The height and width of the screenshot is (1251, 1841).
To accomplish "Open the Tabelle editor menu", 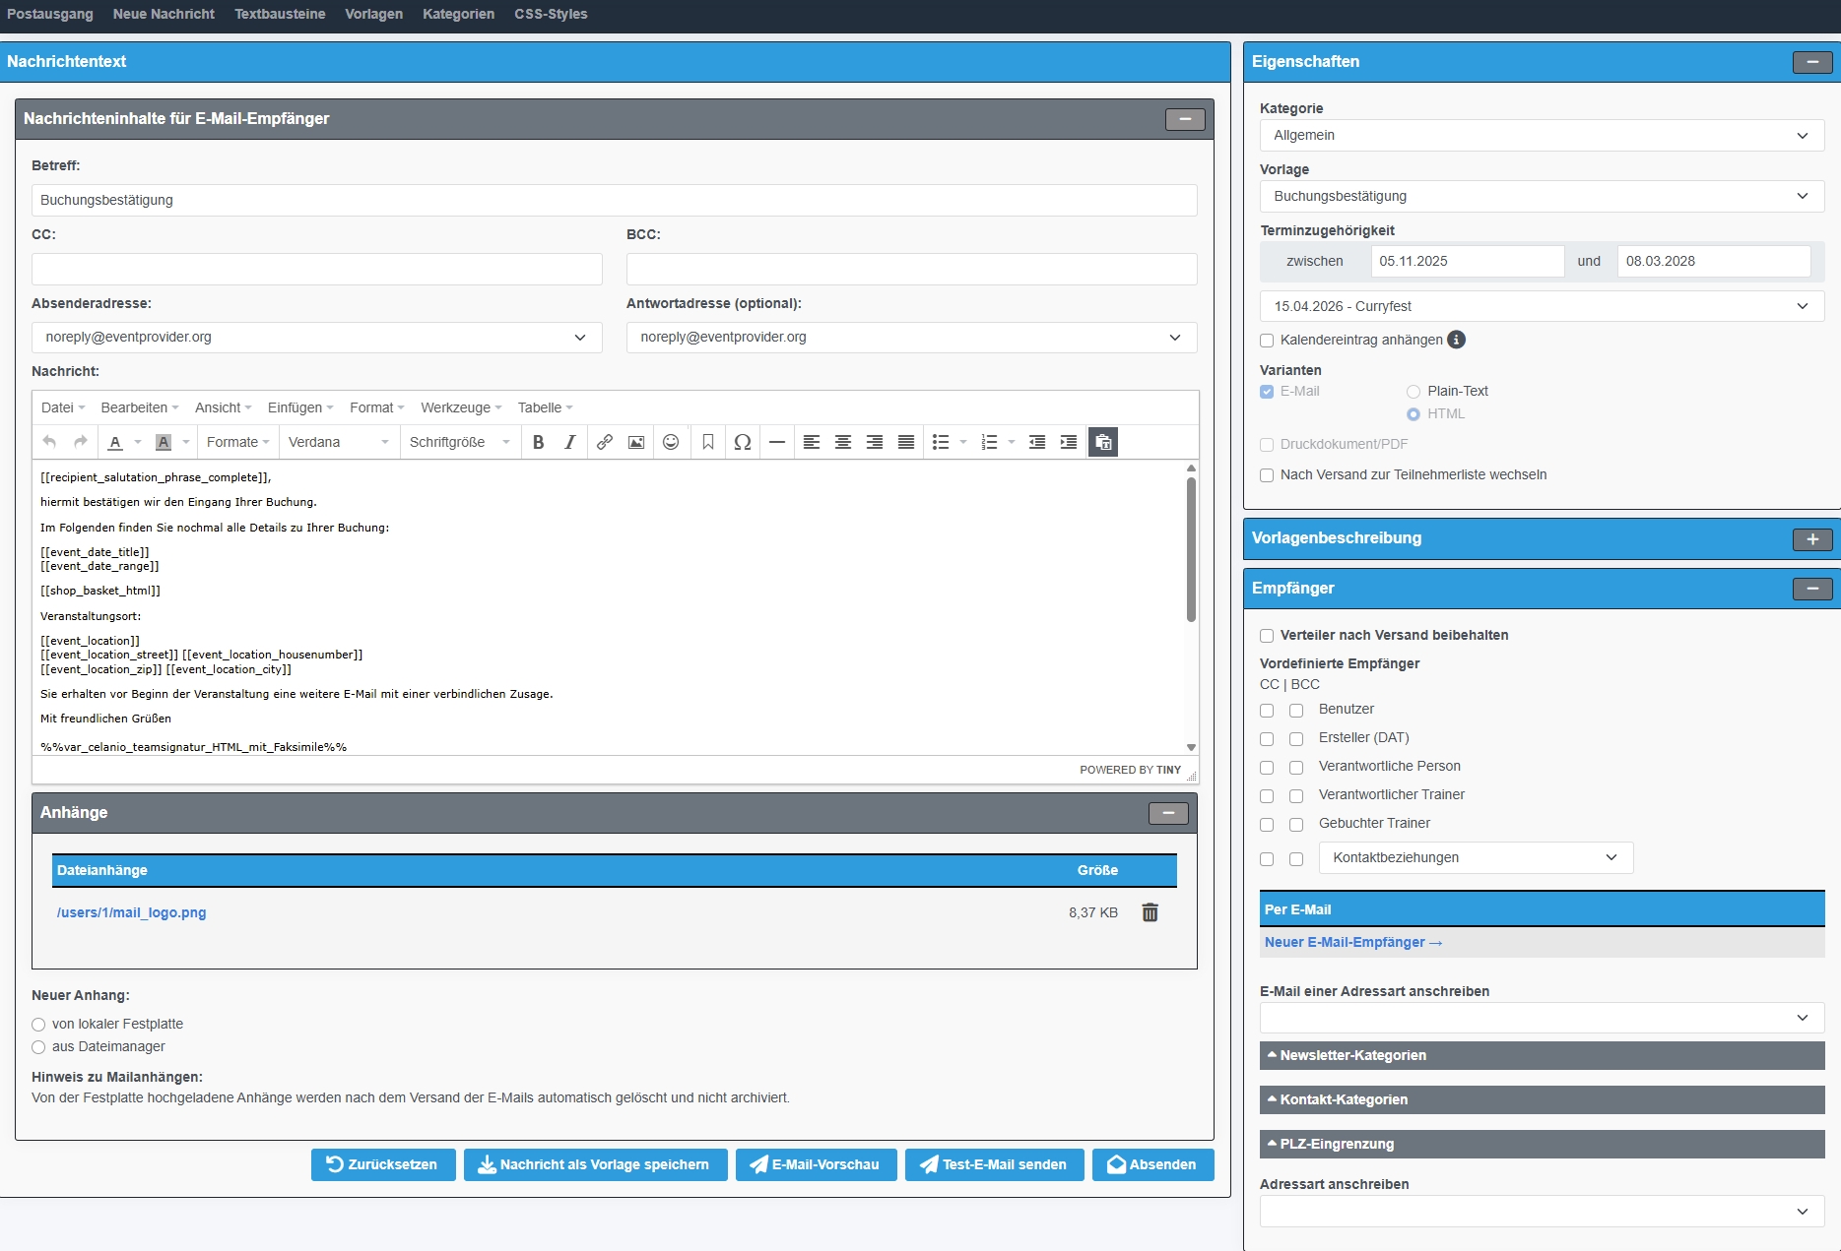I will 545,407.
